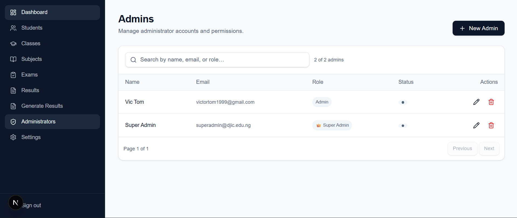This screenshot has height=218, width=517.
Task: Click the Super Admin crown role badge
Action: click(332, 125)
